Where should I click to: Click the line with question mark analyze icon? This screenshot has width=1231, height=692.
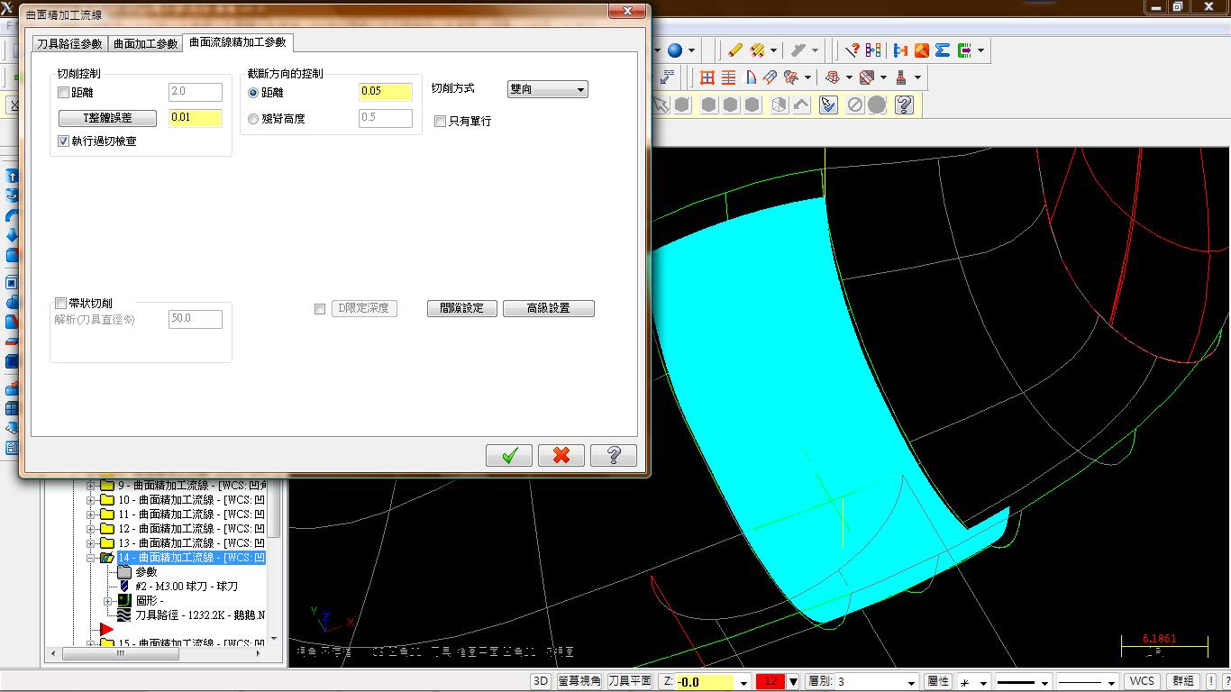(x=852, y=50)
